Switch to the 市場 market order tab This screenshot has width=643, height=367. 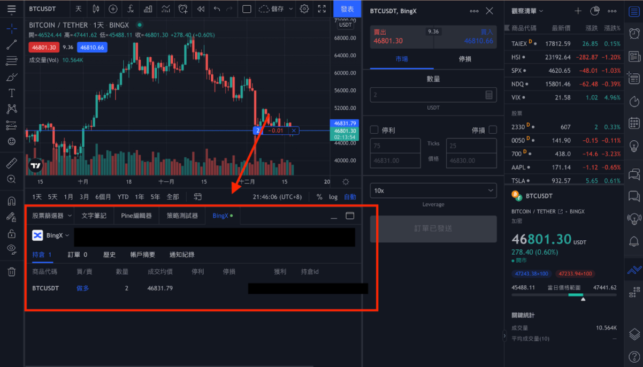pos(402,59)
